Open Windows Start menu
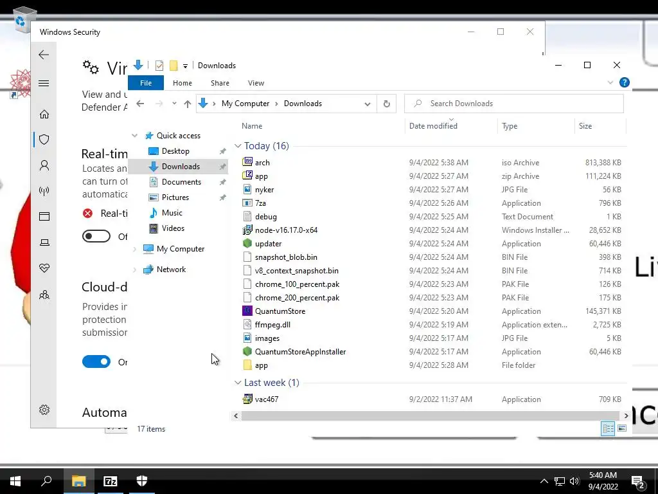Image resolution: width=658 pixels, height=494 pixels. (x=15, y=481)
